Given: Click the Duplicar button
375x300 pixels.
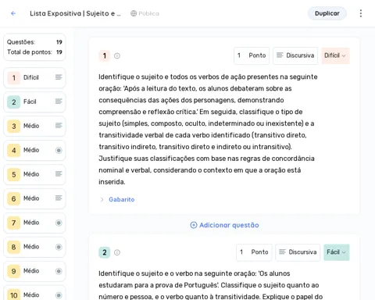Looking at the screenshot, I should click(327, 13).
